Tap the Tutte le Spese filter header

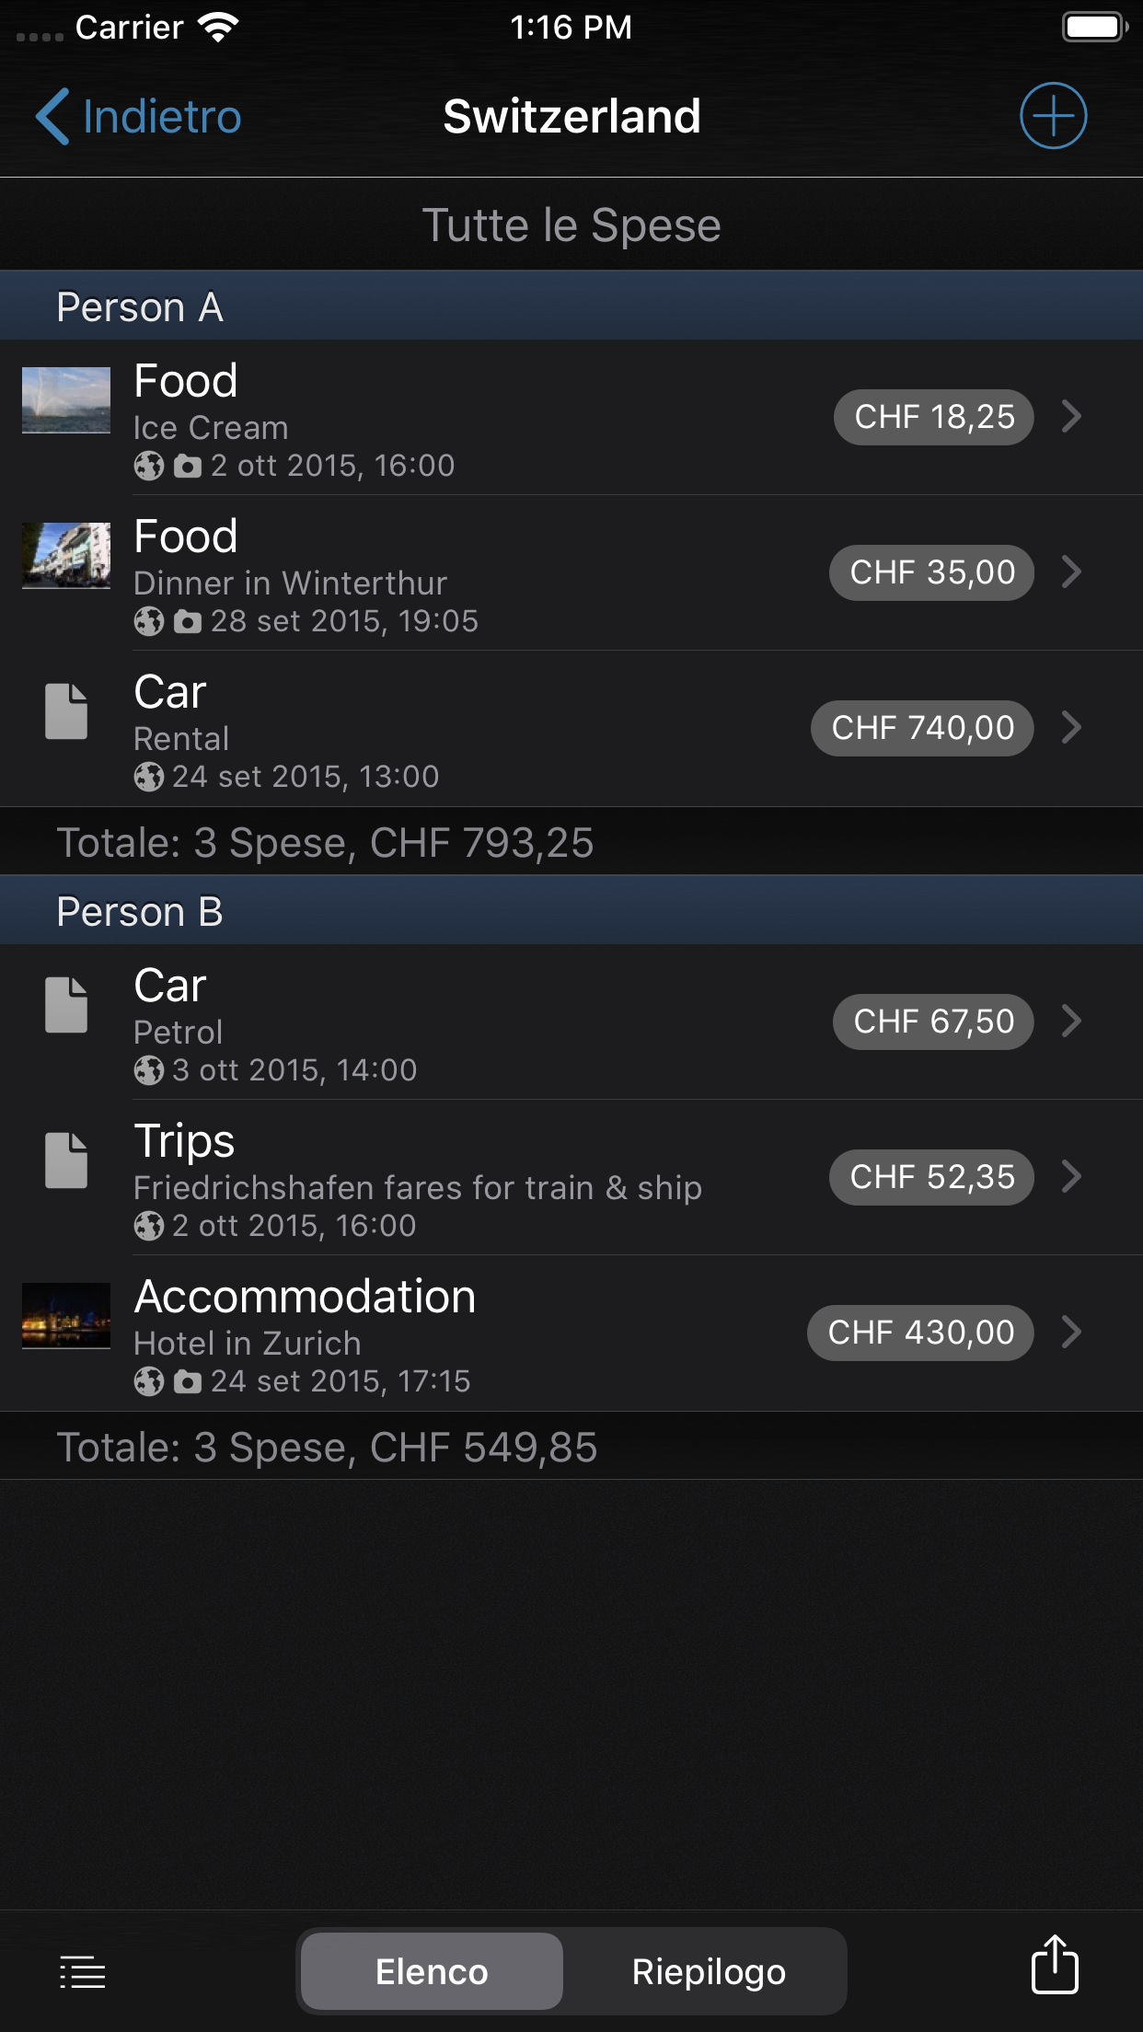coord(571,225)
